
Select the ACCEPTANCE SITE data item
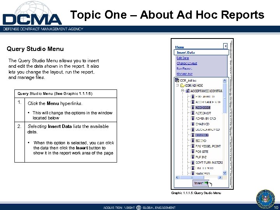click(208, 102)
